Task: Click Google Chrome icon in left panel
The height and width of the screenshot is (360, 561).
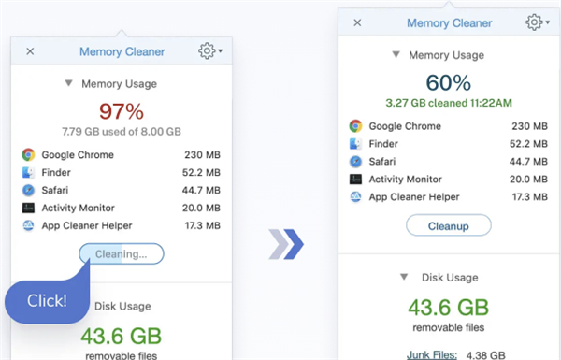Action: coord(28,154)
